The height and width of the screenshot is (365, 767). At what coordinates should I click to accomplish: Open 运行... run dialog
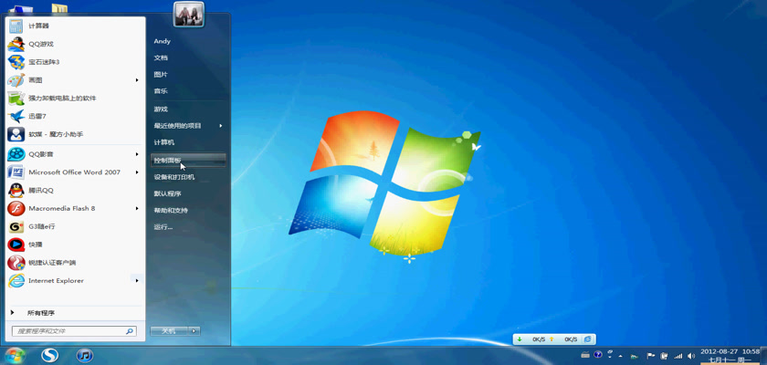163,227
